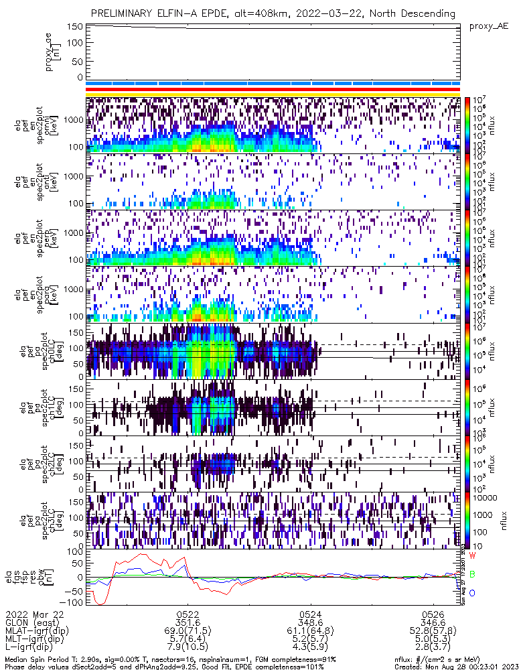Click the MLT value '5.2(5.7)'
The image size is (519, 670).
click(x=311, y=639)
